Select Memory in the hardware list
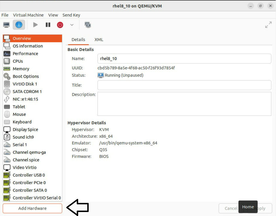 (21, 69)
